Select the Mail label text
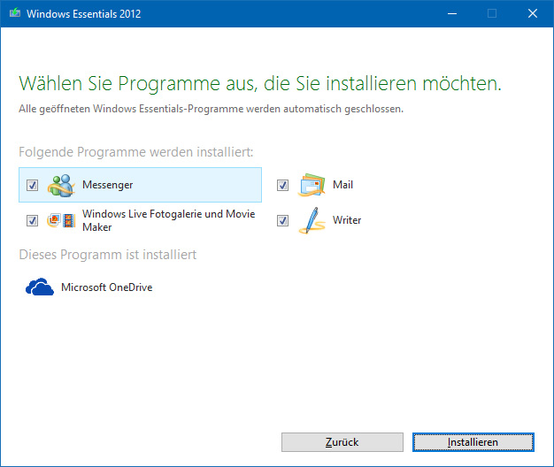Viewport: 554px width, 467px height. click(x=342, y=185)
